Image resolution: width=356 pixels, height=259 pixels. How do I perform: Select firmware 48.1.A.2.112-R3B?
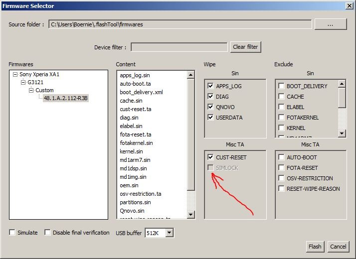click(66, 98)
